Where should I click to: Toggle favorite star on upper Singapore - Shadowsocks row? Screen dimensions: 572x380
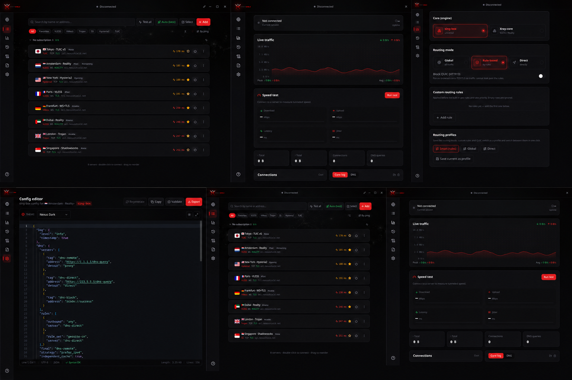[188, 150]
